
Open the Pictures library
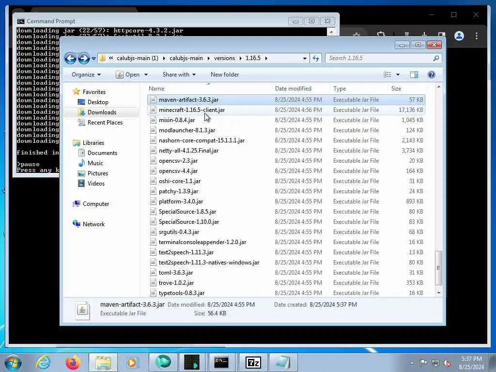tap(97, 173)
